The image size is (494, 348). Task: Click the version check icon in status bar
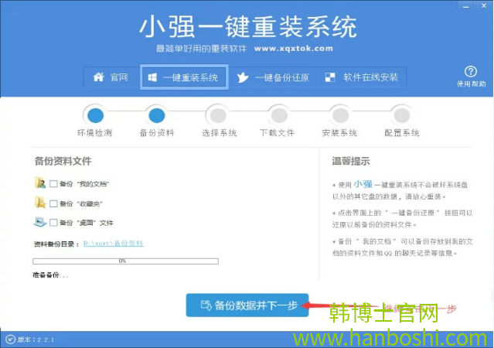pyautogui.click(x=10, y=339)
